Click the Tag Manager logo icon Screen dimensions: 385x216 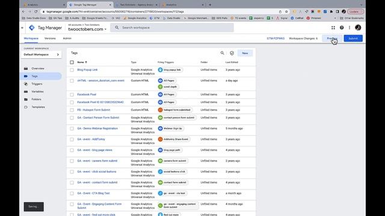32,28
